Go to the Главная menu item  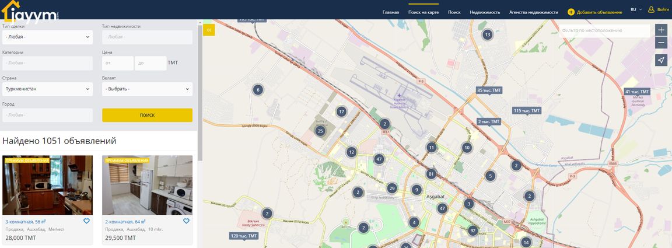coord(391,12)
